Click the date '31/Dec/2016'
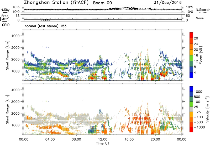The width and height of the screenshot is (210, 145). 168,3
